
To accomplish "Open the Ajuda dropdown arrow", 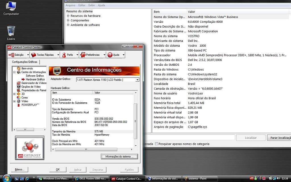I will pyautogui.click(x=123, y=55).
